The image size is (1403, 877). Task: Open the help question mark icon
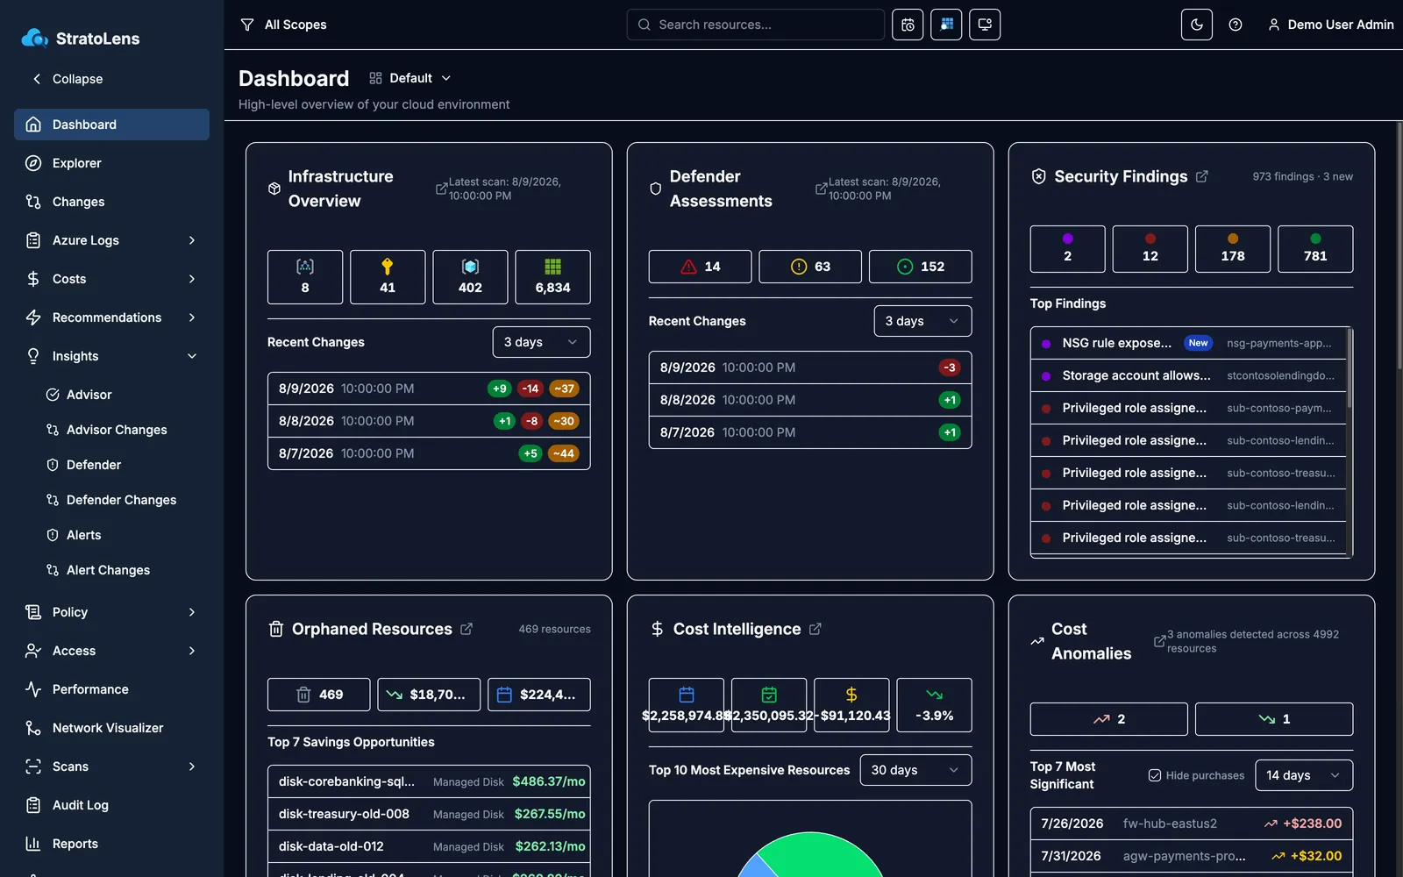click(x=1235, y=25)
